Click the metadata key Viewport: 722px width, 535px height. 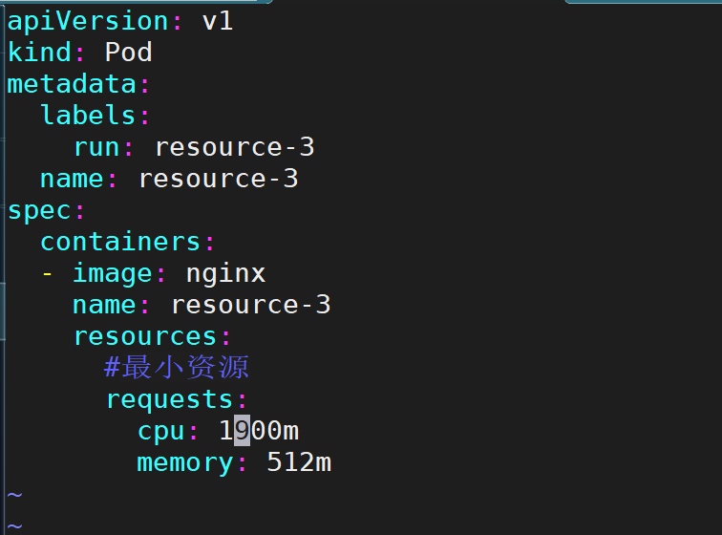click(72, 84)
